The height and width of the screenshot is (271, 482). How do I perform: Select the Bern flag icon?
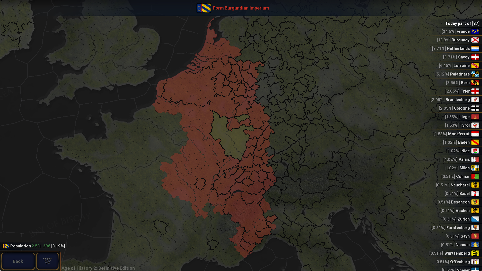click(x=475, y=83)
